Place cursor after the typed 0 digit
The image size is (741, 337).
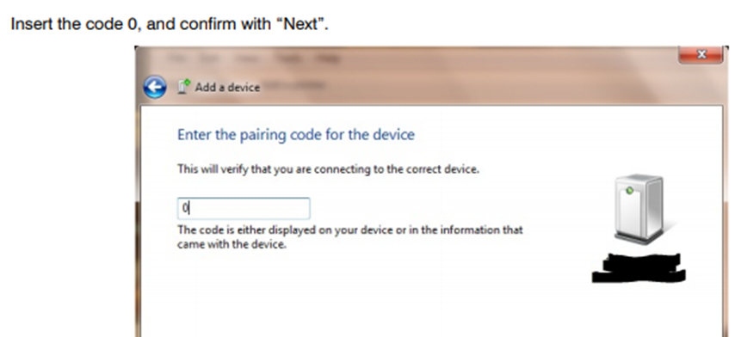point(189,208)
